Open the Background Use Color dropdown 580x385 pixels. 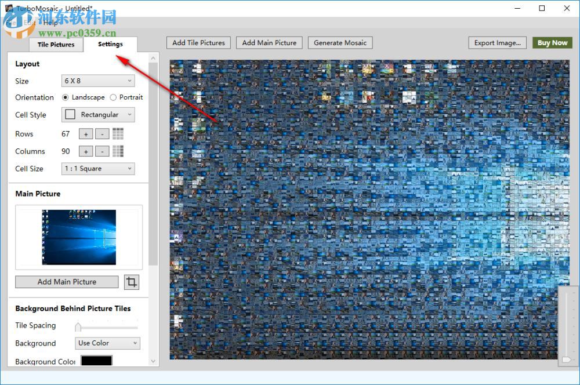click(107, 343)
